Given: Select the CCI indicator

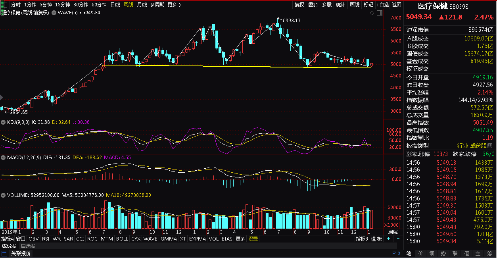Looking at the screenshot, I should [x=80, y=239].
